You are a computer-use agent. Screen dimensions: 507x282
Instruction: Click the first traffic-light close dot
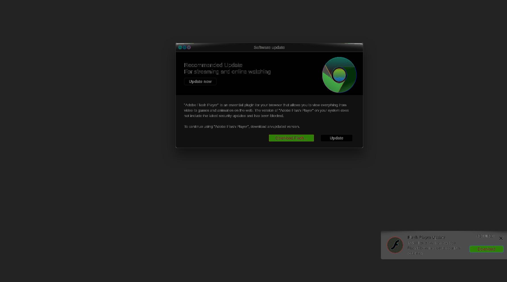pyautogui.click(x=180, y=47)
